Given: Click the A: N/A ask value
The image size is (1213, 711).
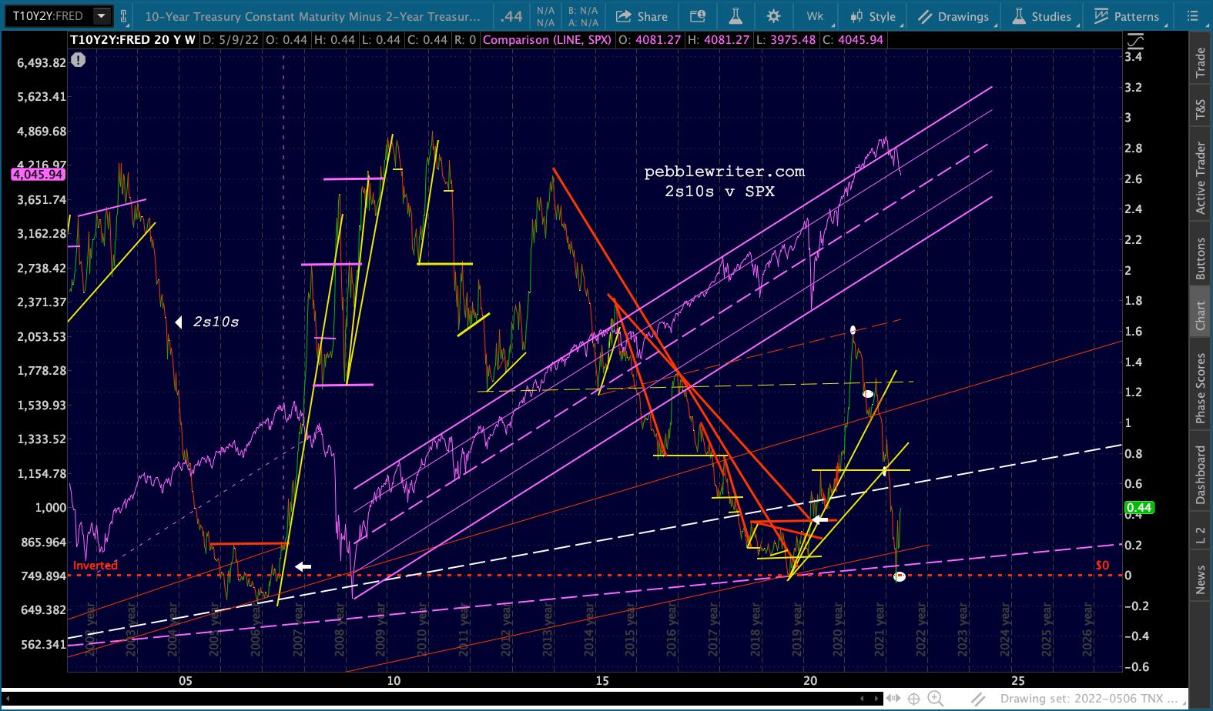Looking at the screenshot, I should click(583, 23).
